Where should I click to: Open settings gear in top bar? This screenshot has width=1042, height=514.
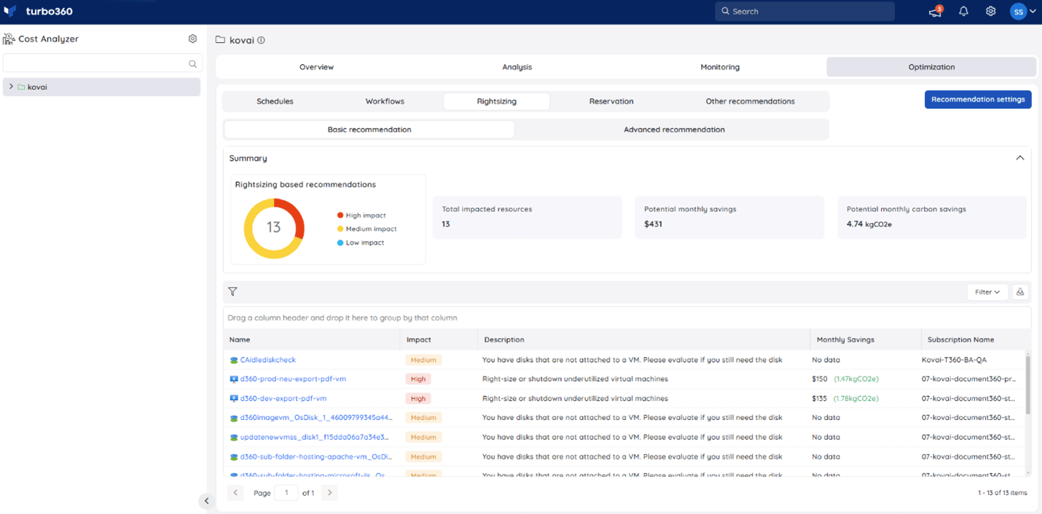[x=990, y=12]
